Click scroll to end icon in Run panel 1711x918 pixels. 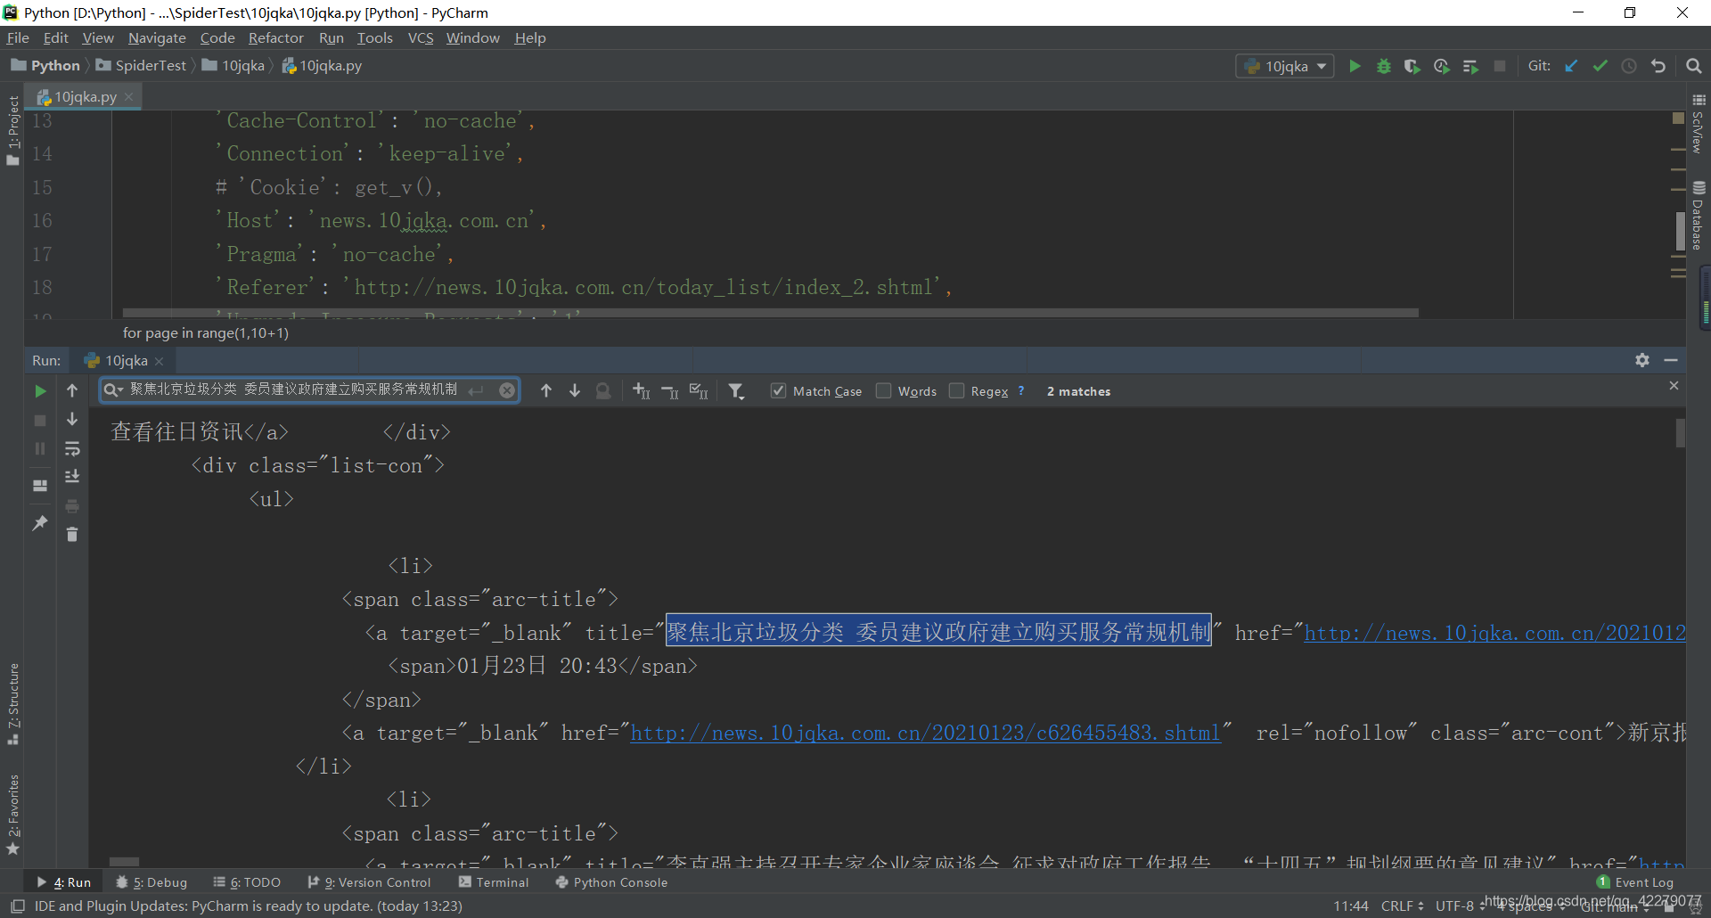pos(72,477)
